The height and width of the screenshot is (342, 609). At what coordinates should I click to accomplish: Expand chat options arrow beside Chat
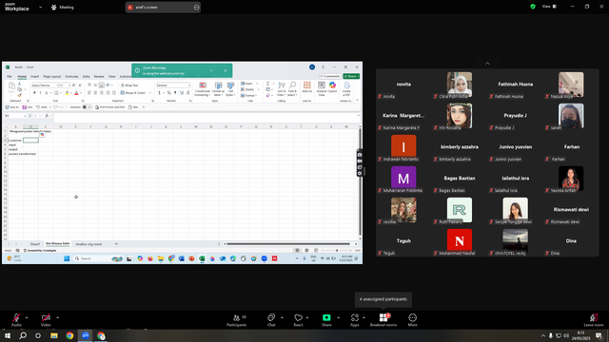[x=282, y=317]
